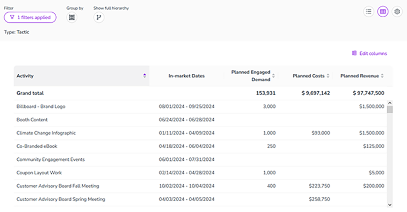This screenshot has width=407, height=212.
Task: Open the 1 filters applied button
Action: 30,17
